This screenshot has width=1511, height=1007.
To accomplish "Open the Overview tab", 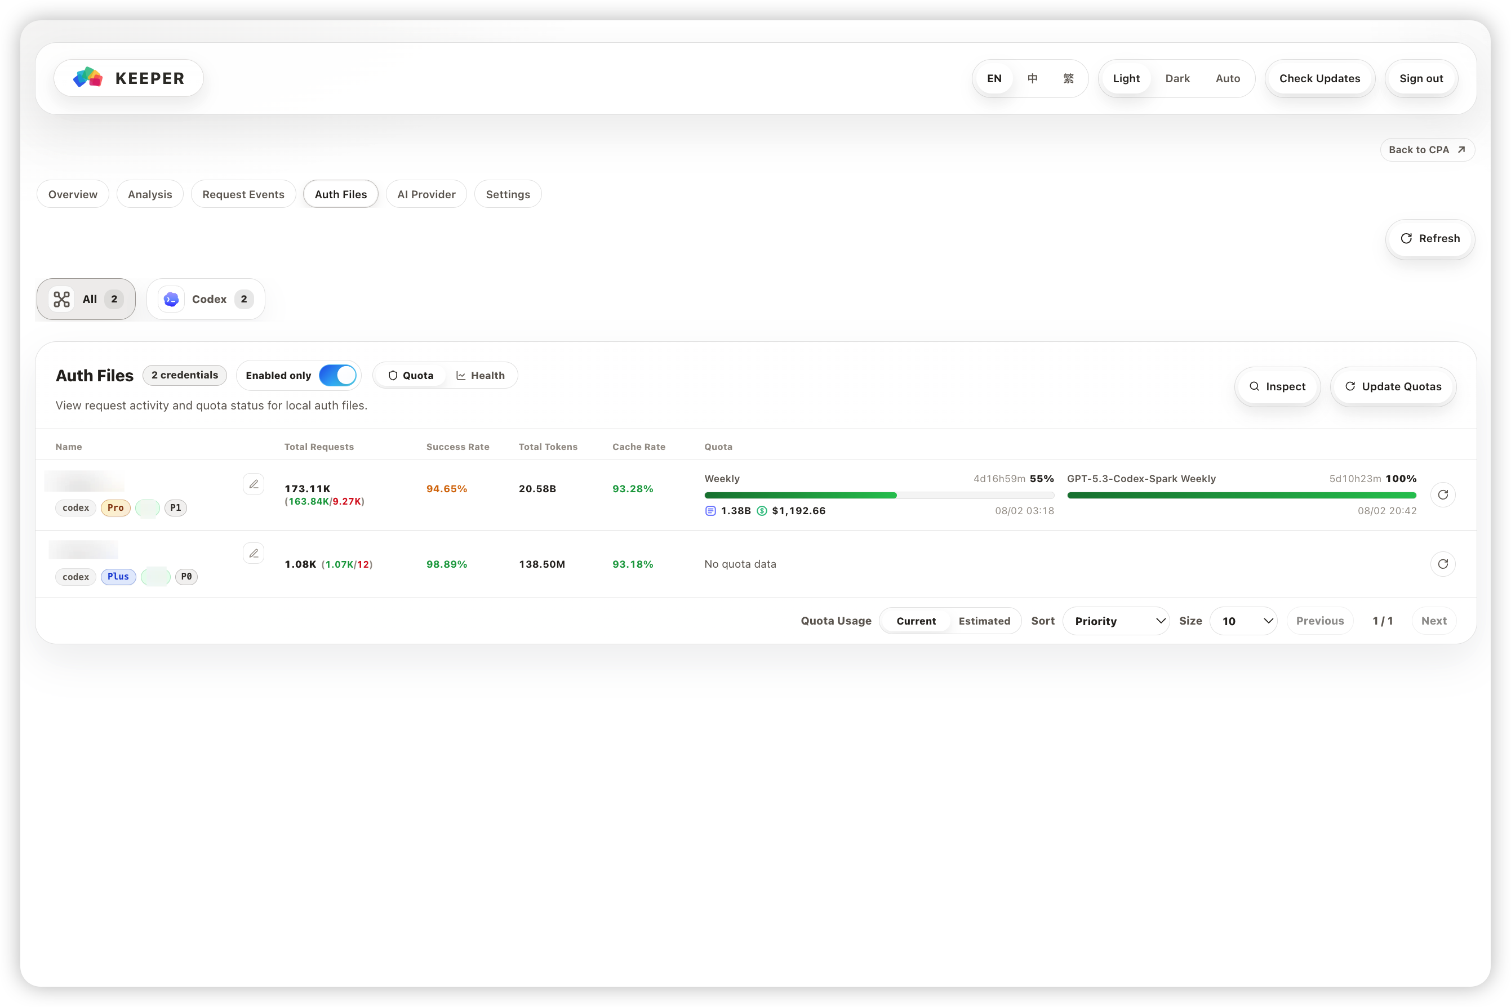I will pyautogui.click(x=73, y=194).
